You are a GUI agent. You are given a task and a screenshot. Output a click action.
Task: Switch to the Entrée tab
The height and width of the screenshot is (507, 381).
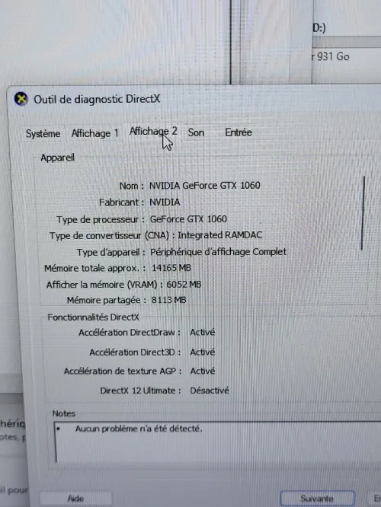point(239,132)
